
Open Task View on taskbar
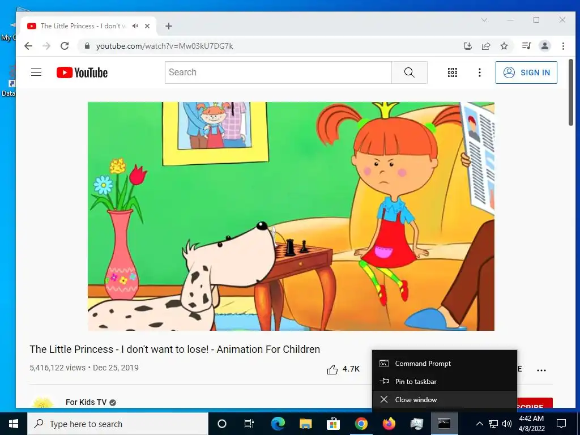(249, 424)
